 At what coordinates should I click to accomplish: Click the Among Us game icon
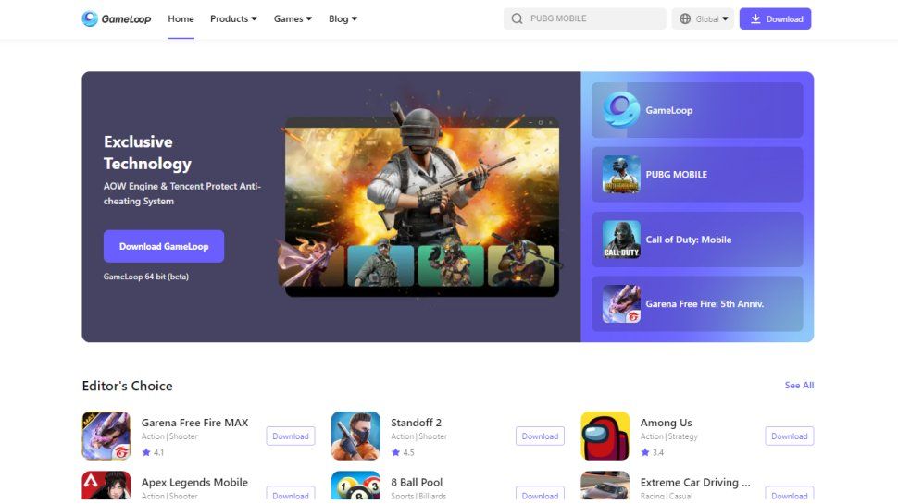click(x=605, y=436)
